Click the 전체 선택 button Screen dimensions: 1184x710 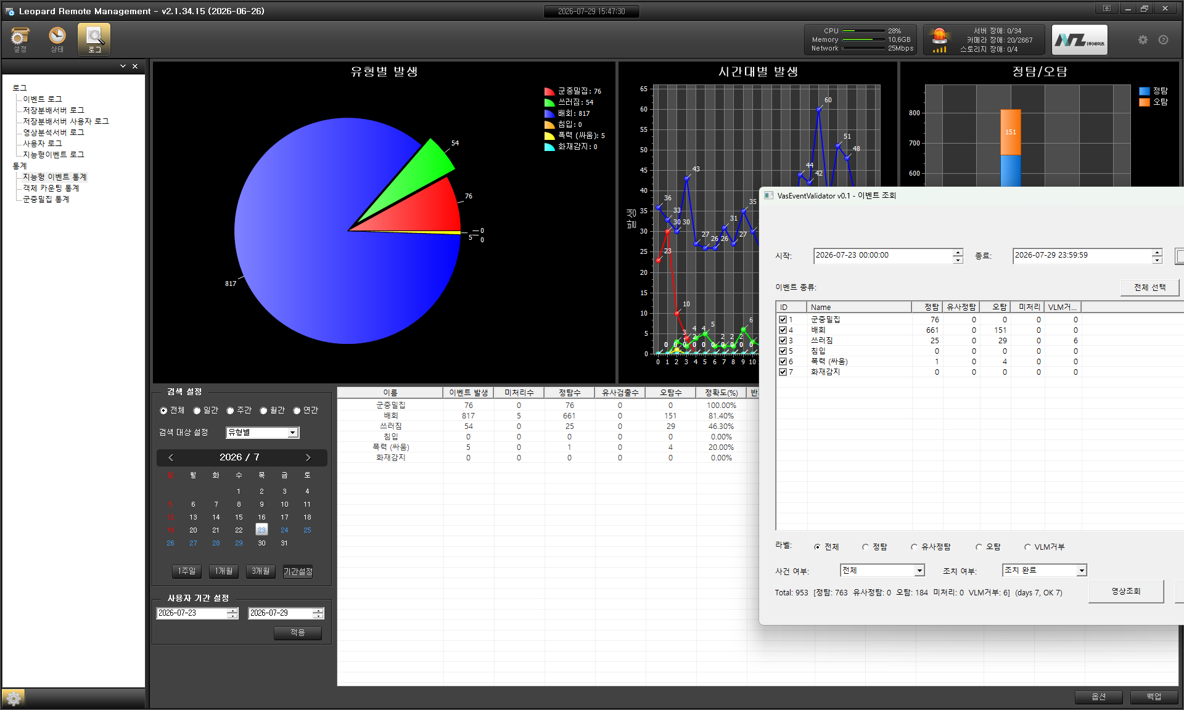[x=1150, y=288]
